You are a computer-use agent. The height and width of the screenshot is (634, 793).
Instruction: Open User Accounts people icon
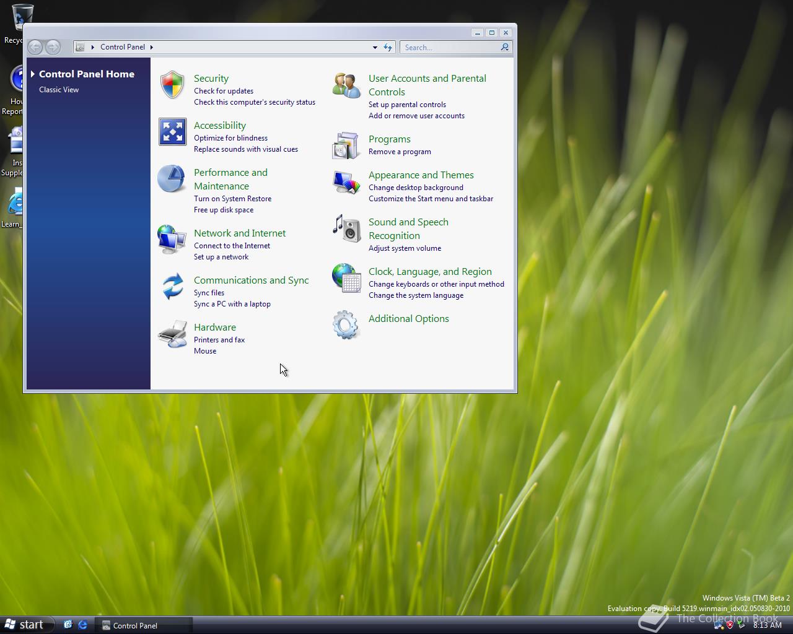[x=346, y=85]
